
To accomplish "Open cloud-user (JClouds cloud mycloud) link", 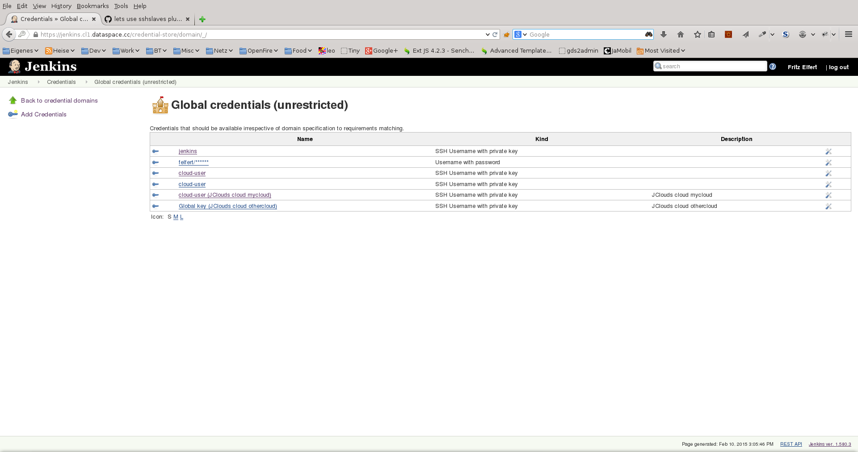I will [x=225, y=195].
